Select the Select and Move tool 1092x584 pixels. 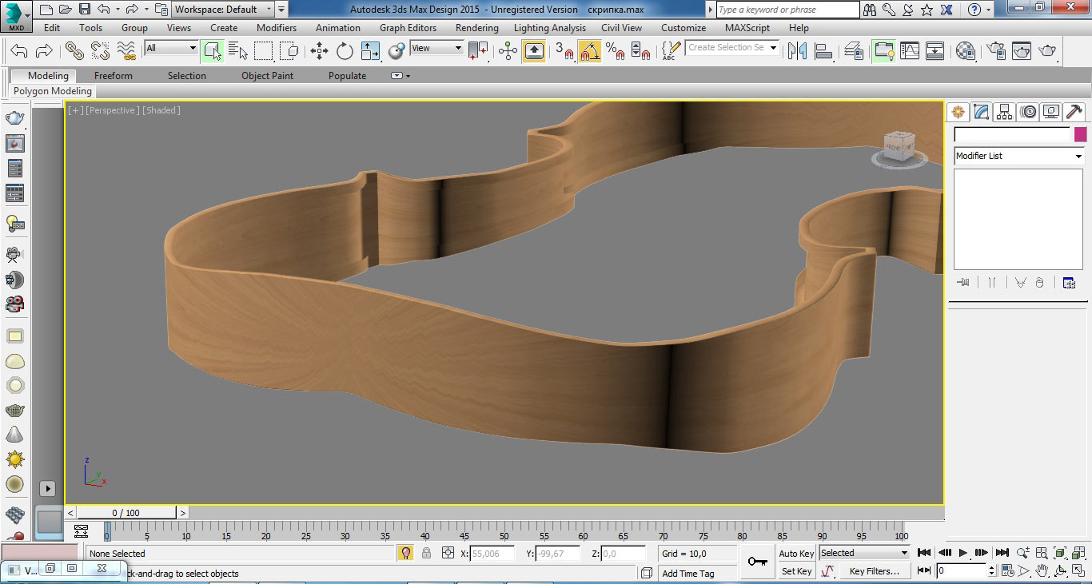click(320, 51)
